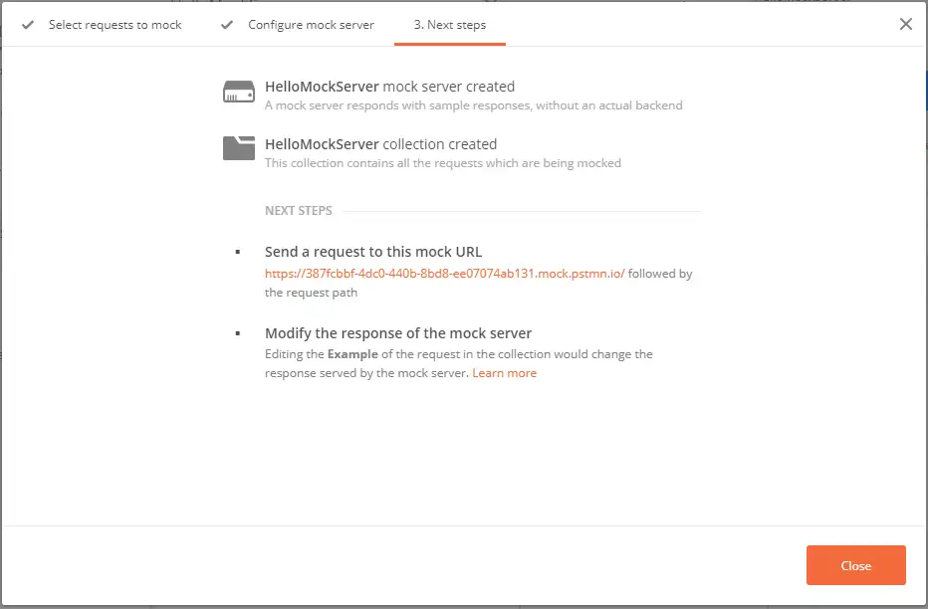Return to the Configure mock server step

(311, 25)
